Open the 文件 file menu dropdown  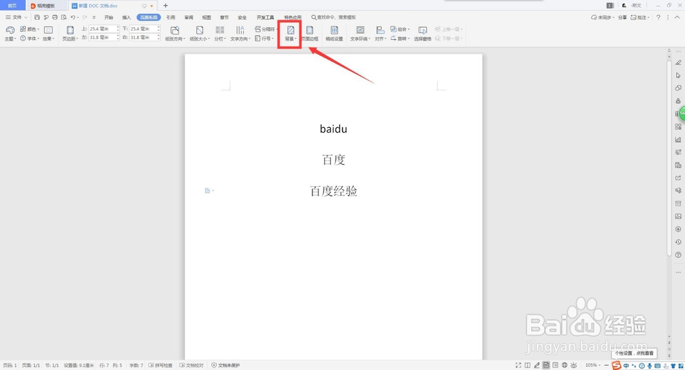(x=16, y=18)
